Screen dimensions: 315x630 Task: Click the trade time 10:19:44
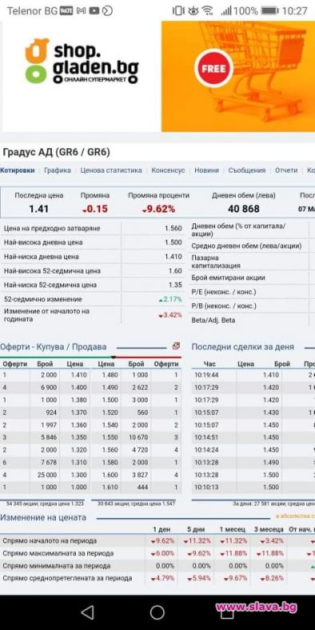click(x=206, y=375)
